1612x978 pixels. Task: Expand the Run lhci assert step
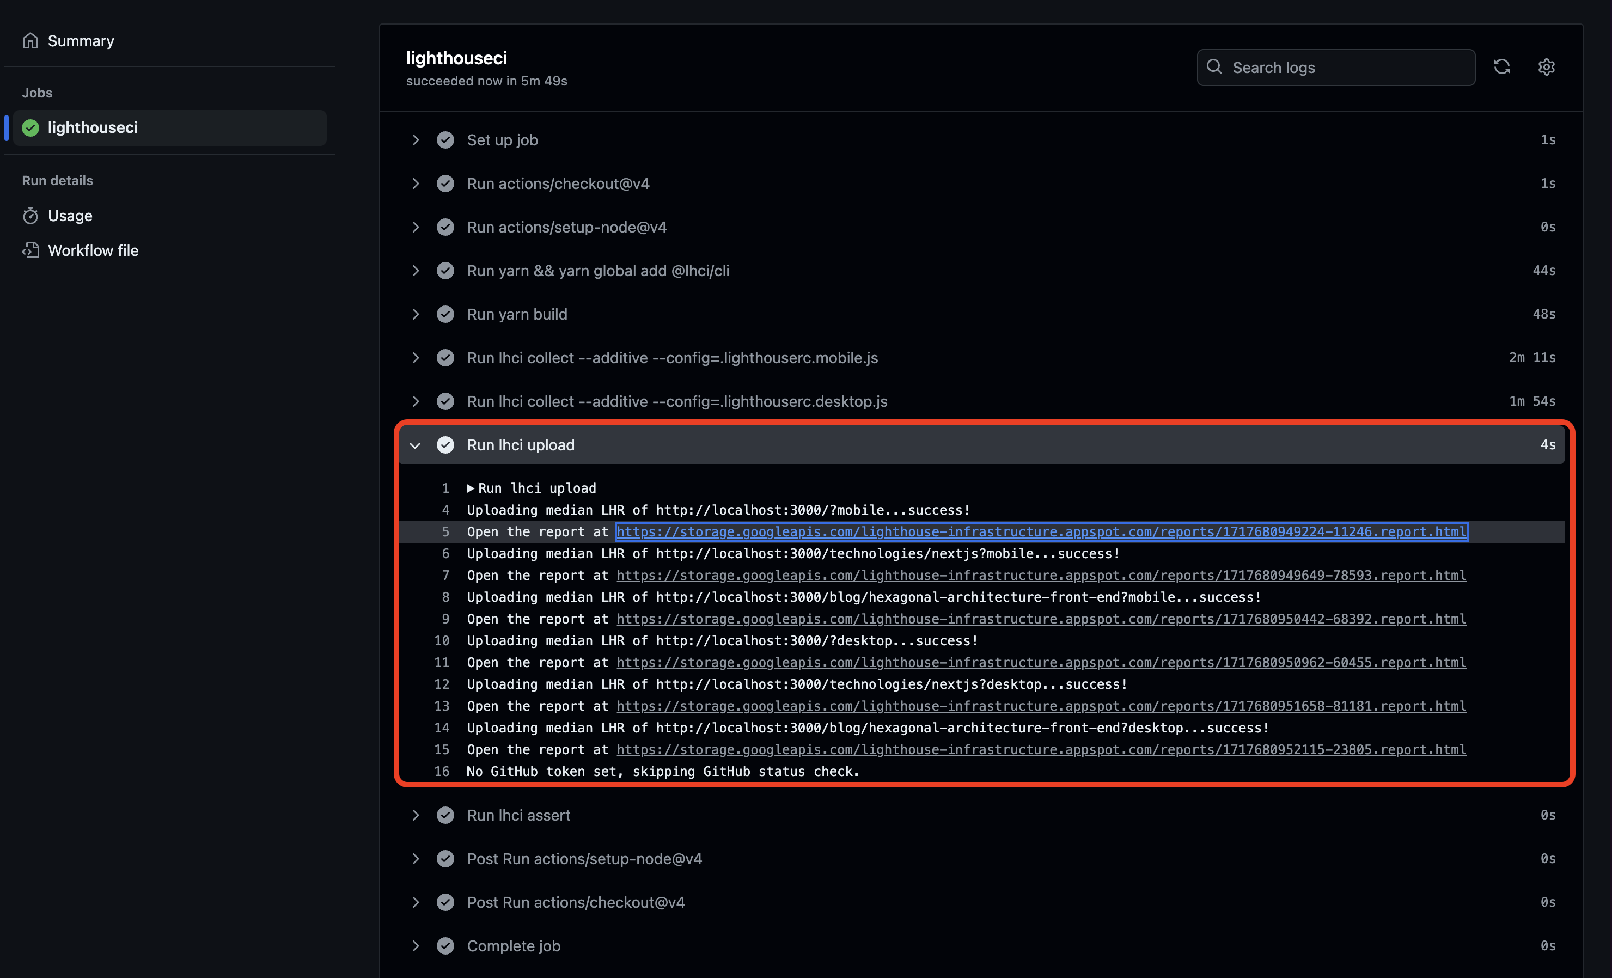416,815
